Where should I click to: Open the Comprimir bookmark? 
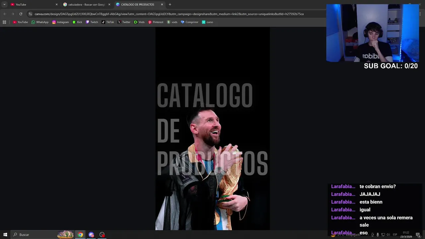(x=189, y=22)
